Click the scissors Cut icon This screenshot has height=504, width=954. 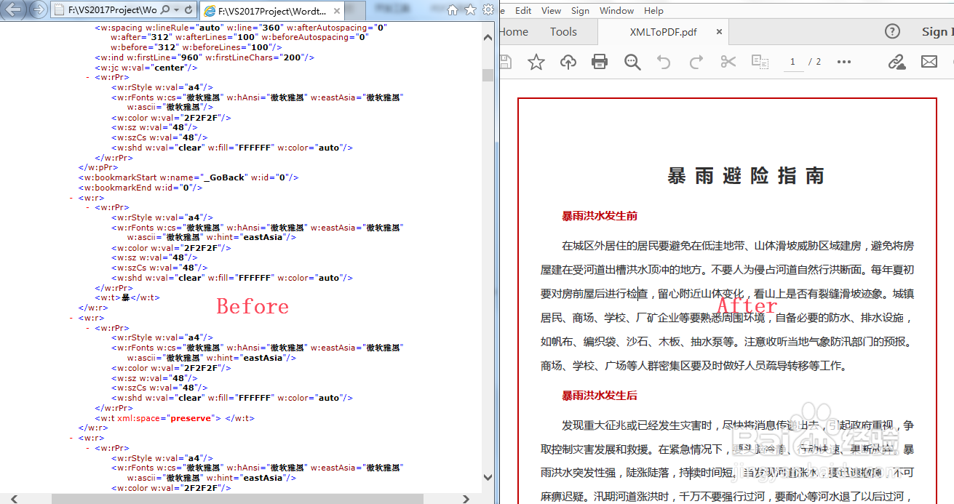728,62
